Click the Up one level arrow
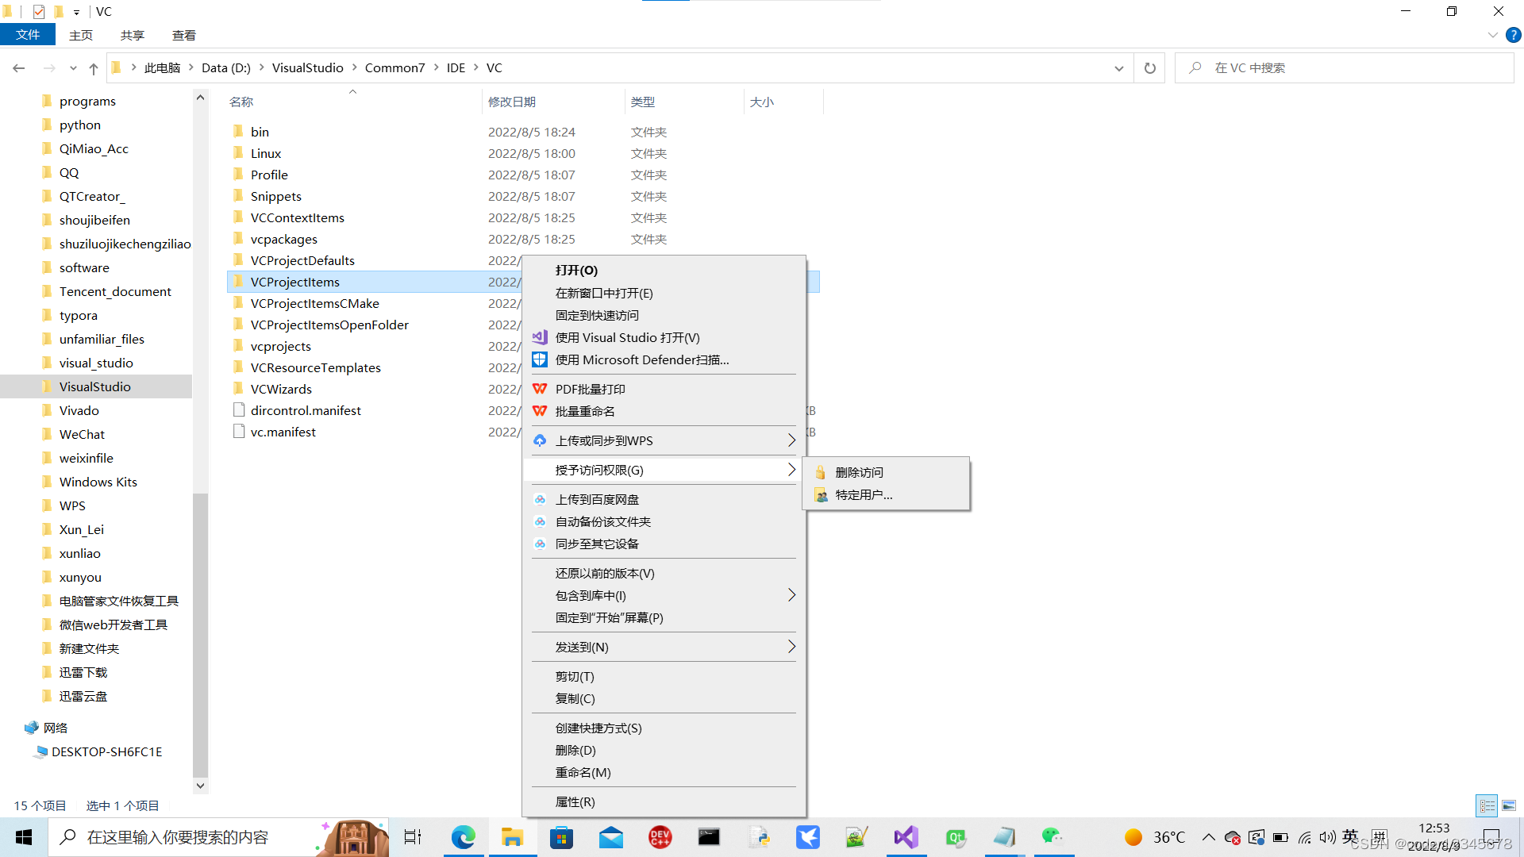 pos(94,68)
